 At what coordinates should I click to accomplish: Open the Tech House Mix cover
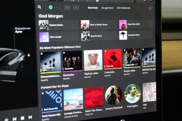tap(52, 102)
